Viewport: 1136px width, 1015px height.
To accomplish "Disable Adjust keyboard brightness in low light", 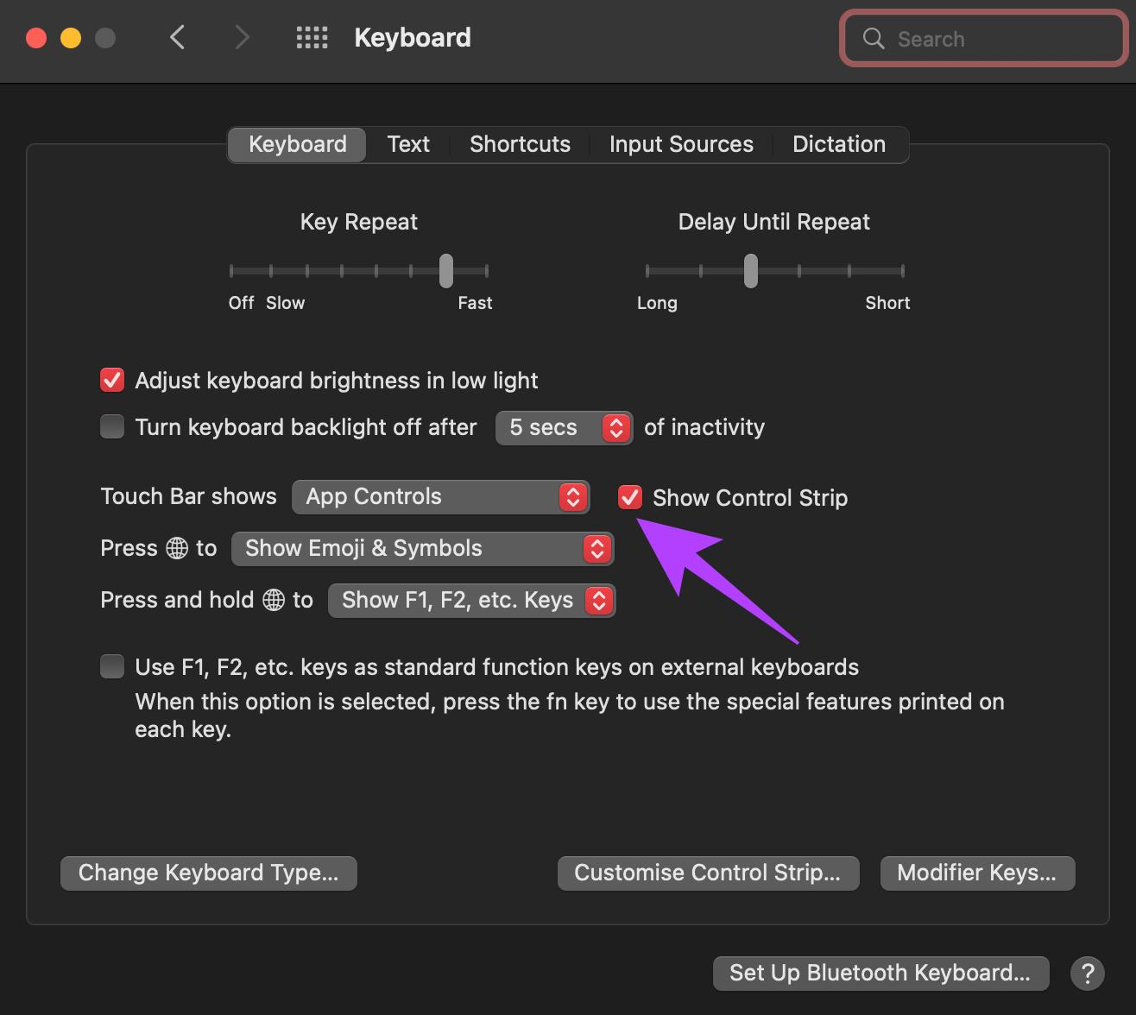I will pyautogui.click(x=112, y=381).
